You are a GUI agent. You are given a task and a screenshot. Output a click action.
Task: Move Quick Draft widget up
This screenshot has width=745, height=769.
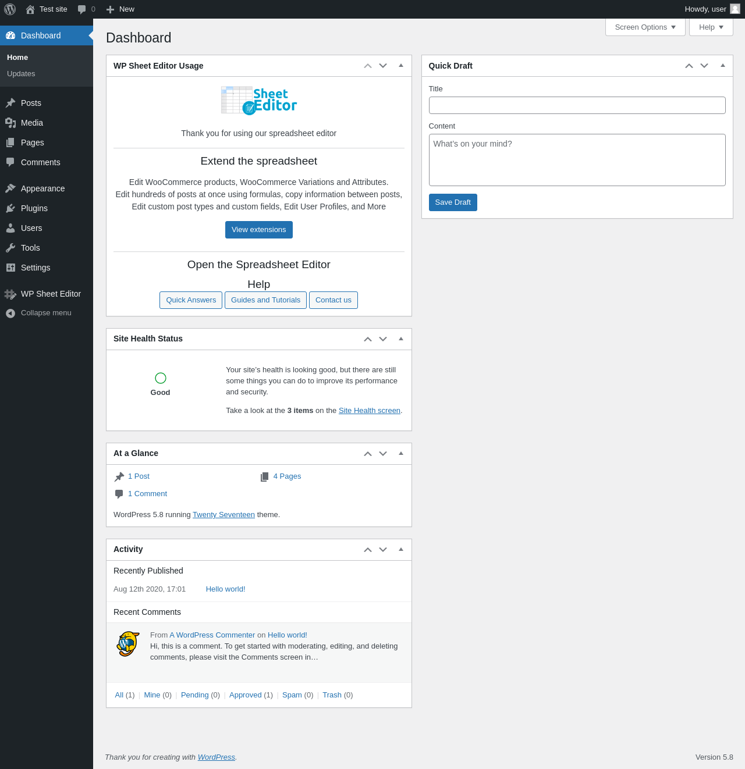pos(689,66)
